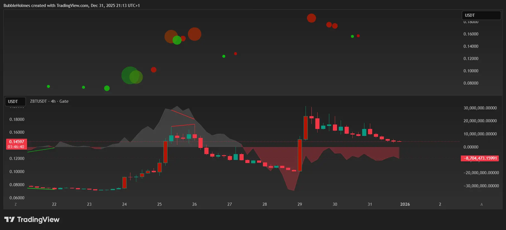Toggle the 'A' auto-scale button in the axis corner

(481, 204)
